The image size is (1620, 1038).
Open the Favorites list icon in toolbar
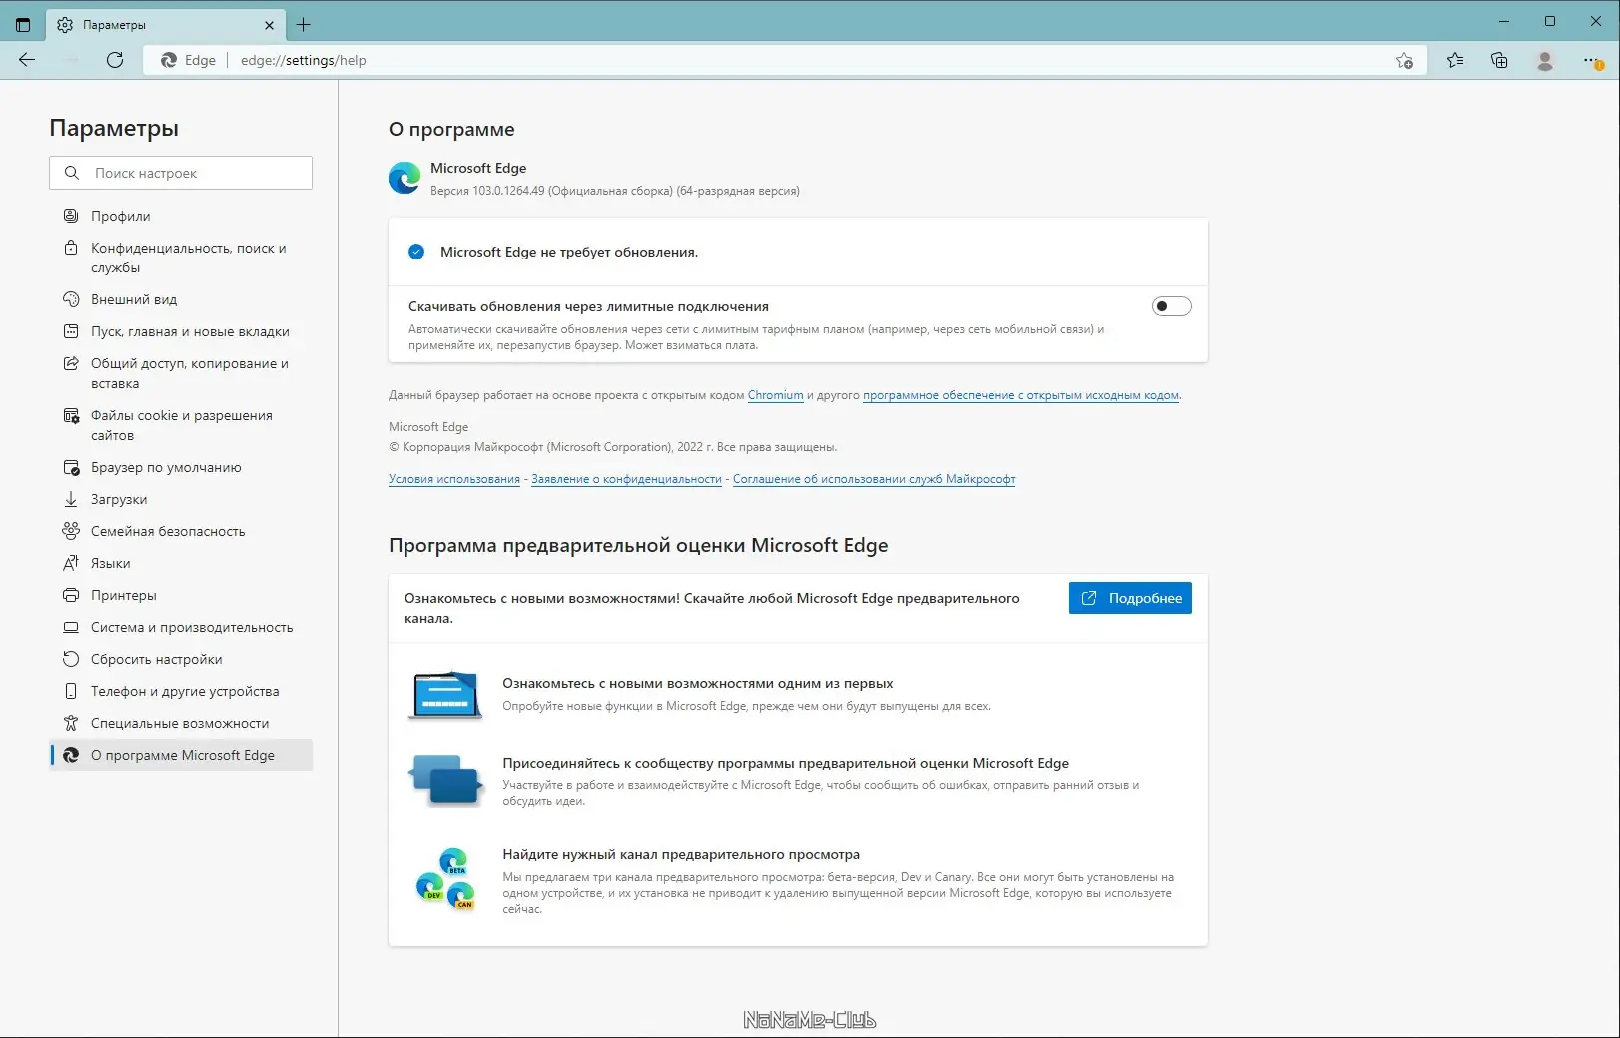(1455, 60)
